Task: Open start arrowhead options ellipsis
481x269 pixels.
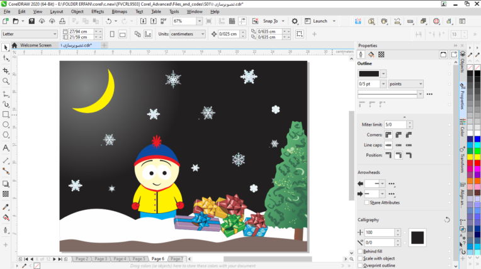Action: 392,184
